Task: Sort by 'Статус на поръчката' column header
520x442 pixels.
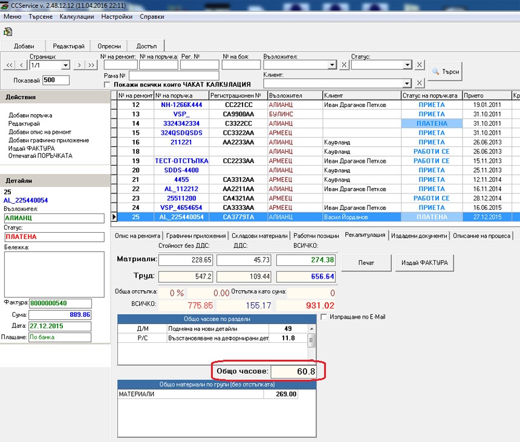Action: (432, 96)
